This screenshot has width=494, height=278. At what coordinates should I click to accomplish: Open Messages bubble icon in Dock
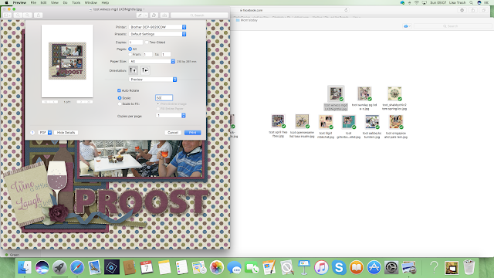[x=234, y=267]
